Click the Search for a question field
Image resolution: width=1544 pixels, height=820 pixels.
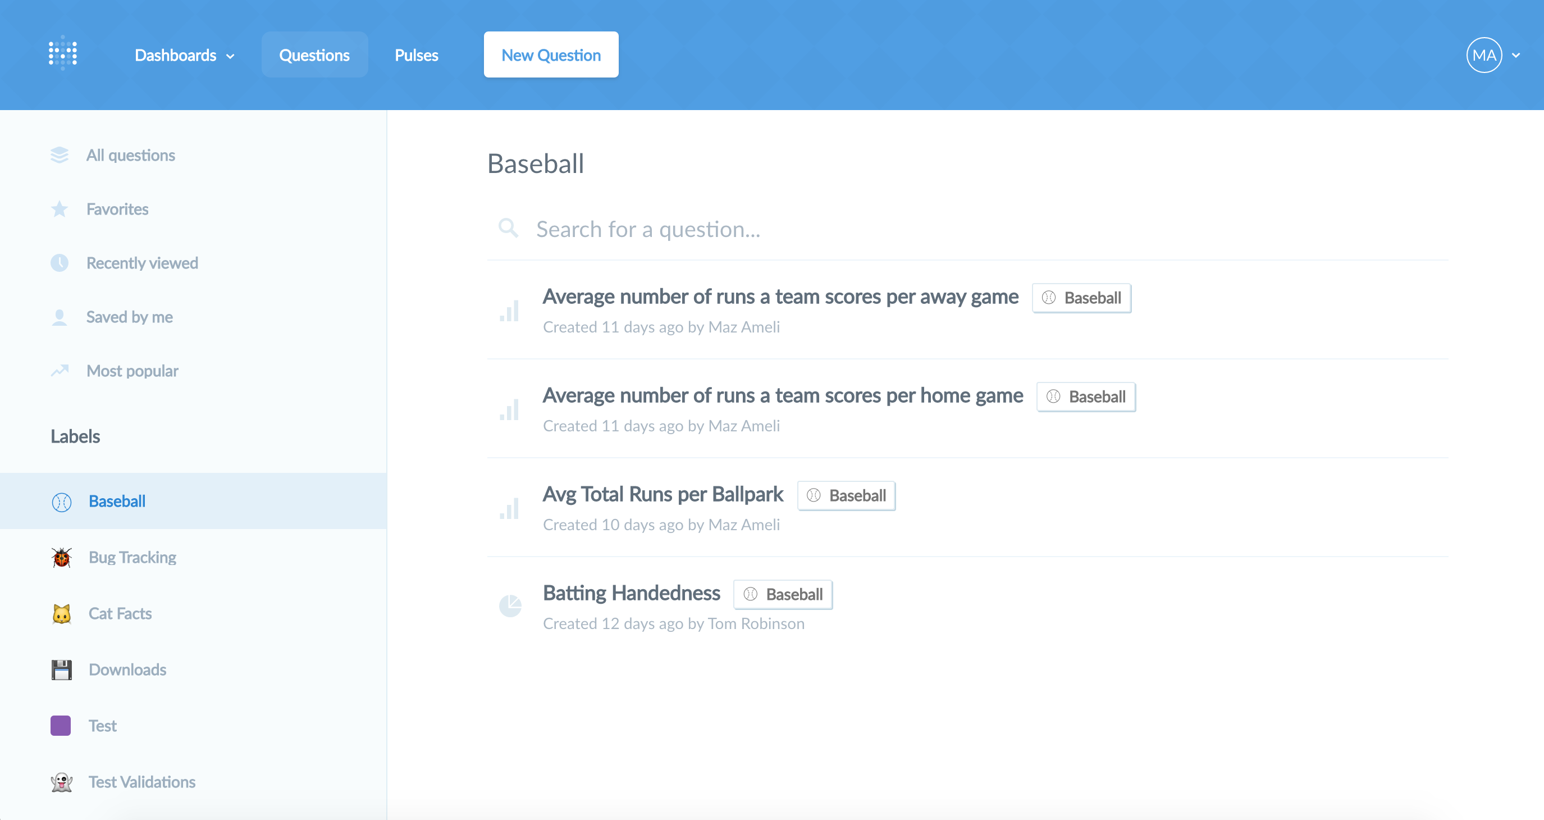pos(967,229)
